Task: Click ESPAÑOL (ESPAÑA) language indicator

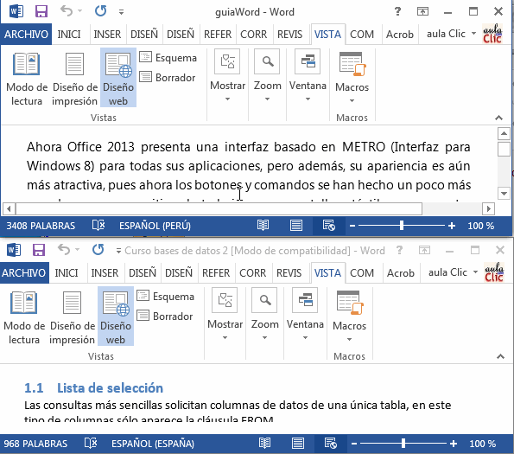Action: coord(153,444)
